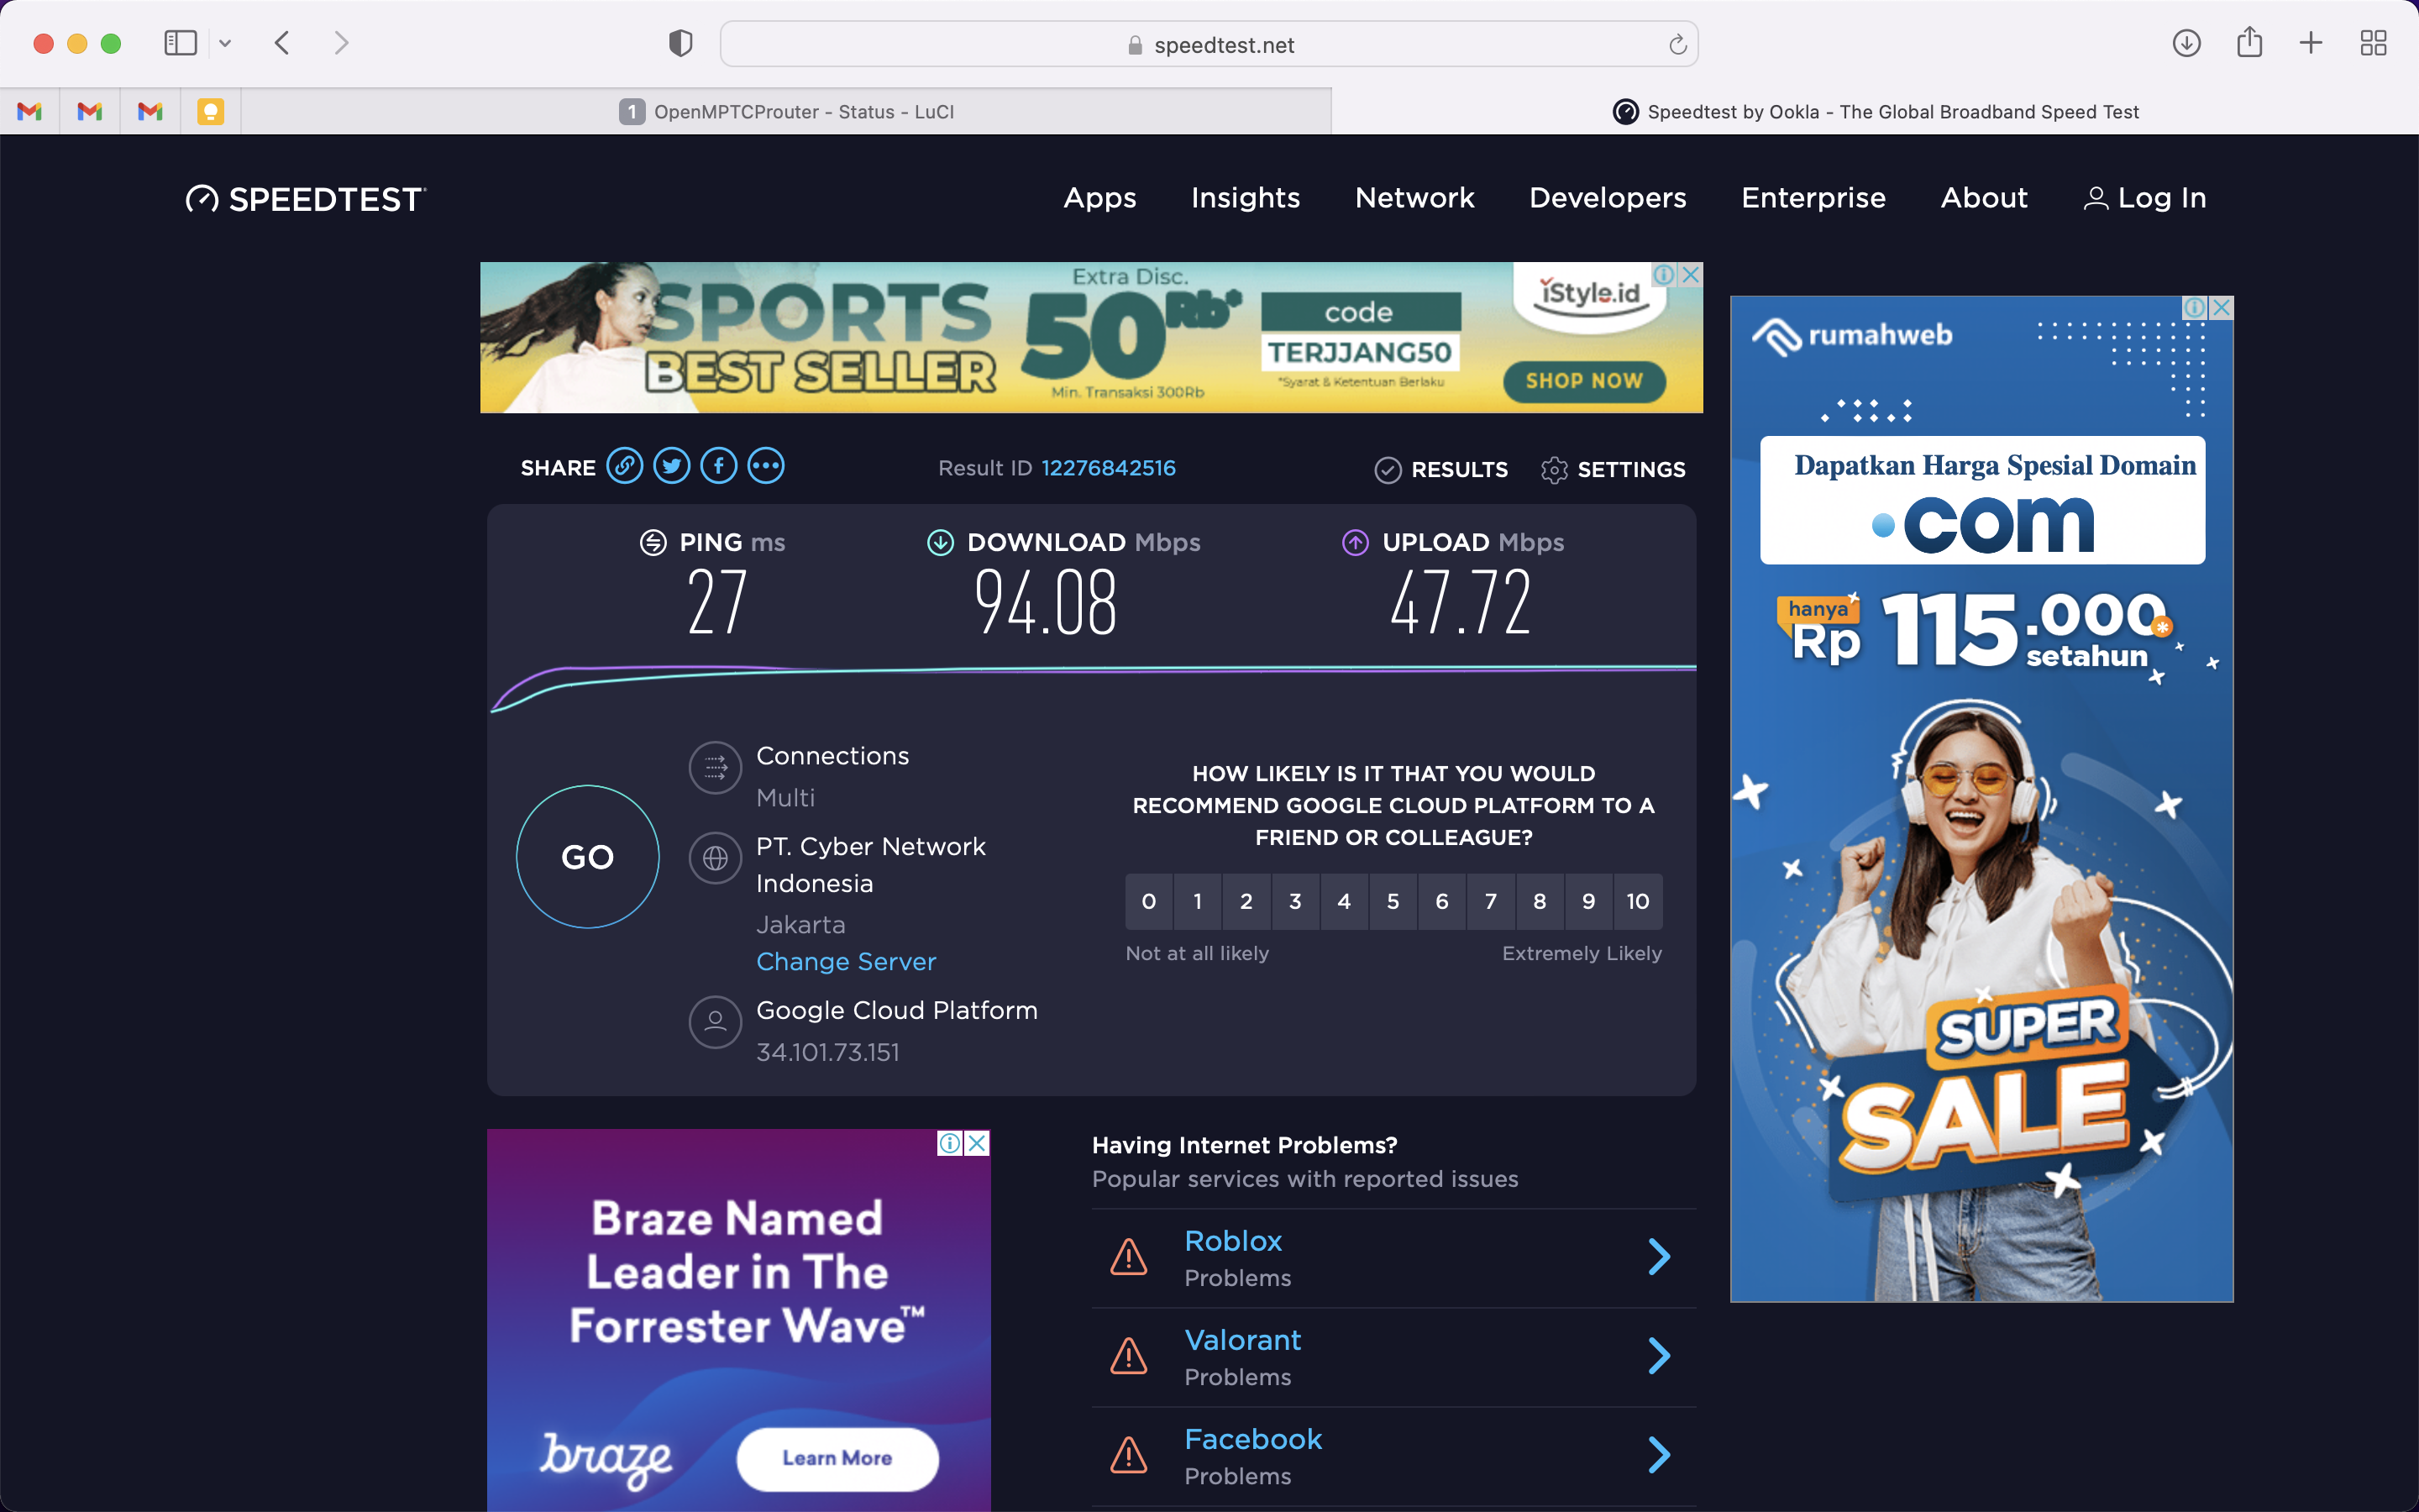Show the tab overview grid

click(x=2373, y=43)
